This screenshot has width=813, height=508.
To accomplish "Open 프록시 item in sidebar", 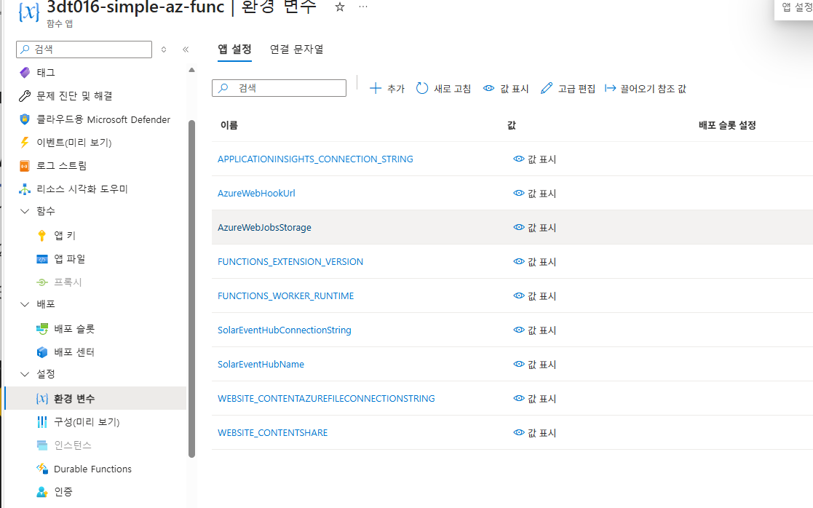I will click(x=59, y=282).
